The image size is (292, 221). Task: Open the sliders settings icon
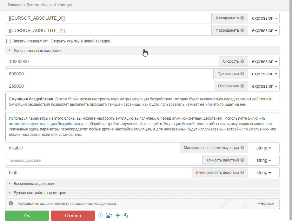point(118,216)
